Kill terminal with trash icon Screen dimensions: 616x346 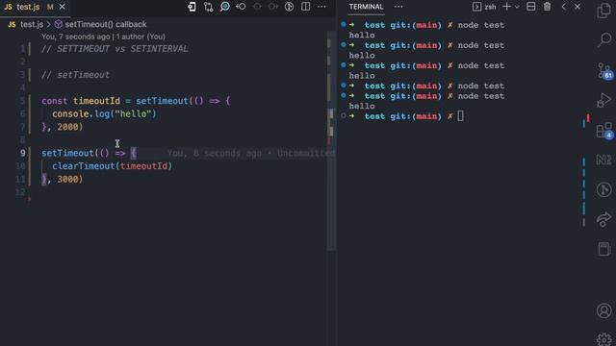click(547, 7)
